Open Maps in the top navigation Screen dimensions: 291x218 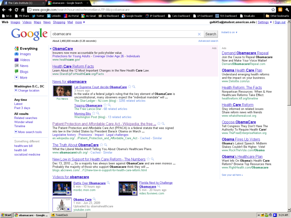pyautogui.click(x=37, y=22)
